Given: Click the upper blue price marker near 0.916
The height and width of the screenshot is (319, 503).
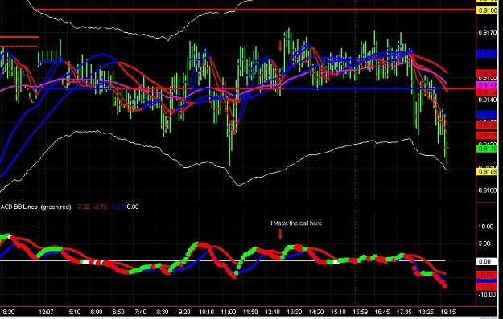Looking at the screenshot, I should (487, 54).
